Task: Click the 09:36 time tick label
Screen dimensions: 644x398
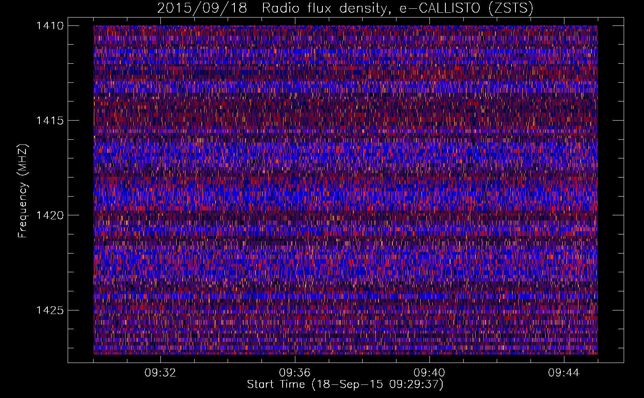Action: tap(295, 373)
